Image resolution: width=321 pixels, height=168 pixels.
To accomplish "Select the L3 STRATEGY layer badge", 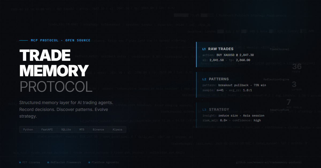I will coord(204,109).
